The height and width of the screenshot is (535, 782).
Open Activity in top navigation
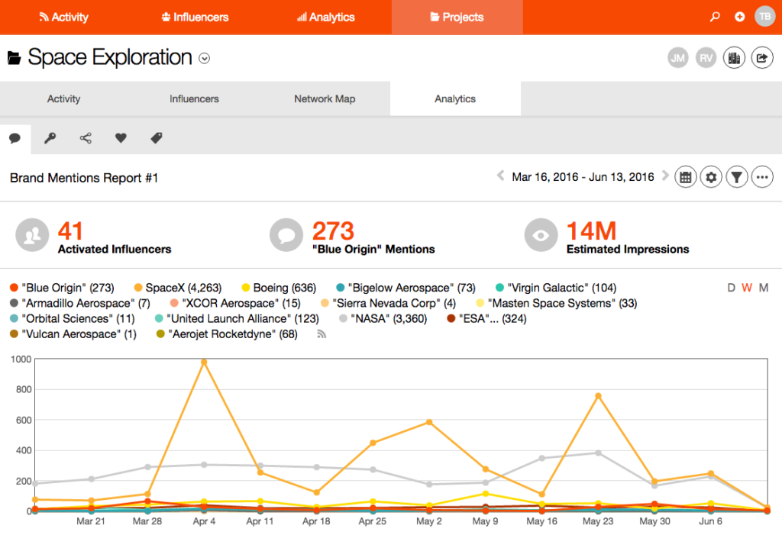click(64, 17)
